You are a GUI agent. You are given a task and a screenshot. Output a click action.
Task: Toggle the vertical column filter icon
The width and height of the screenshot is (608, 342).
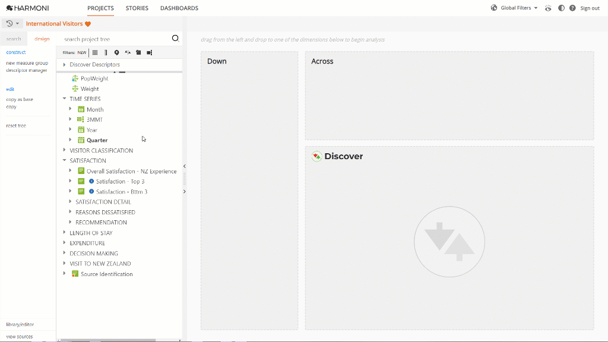tap(106, 52)
